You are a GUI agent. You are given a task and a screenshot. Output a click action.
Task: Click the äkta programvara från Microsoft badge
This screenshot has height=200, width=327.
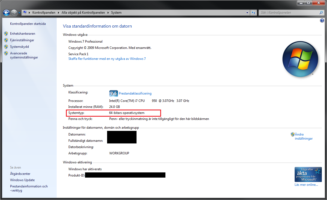click(x=308, y=174)
